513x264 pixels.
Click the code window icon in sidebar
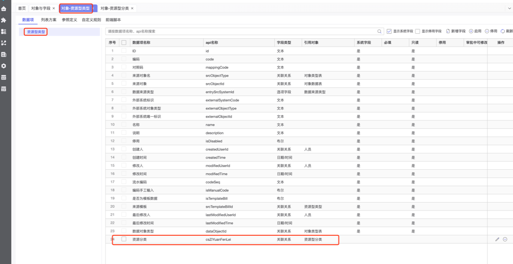click(4, 78)
